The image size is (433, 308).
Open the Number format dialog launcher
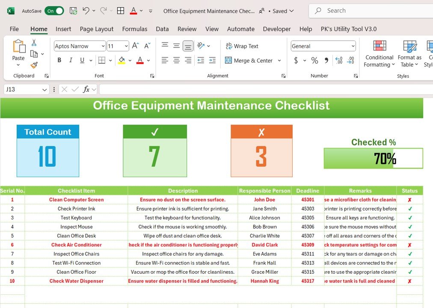click(x=356, y=76)
